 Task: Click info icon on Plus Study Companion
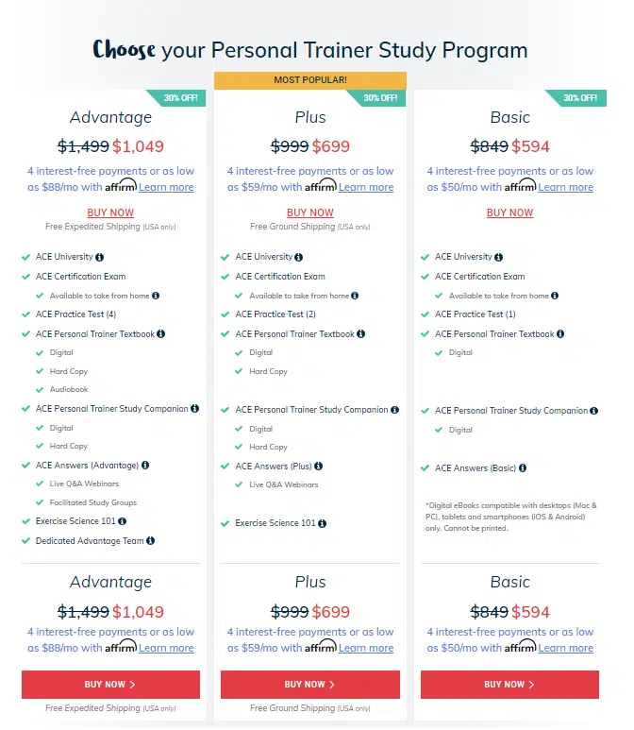point(394,410)
